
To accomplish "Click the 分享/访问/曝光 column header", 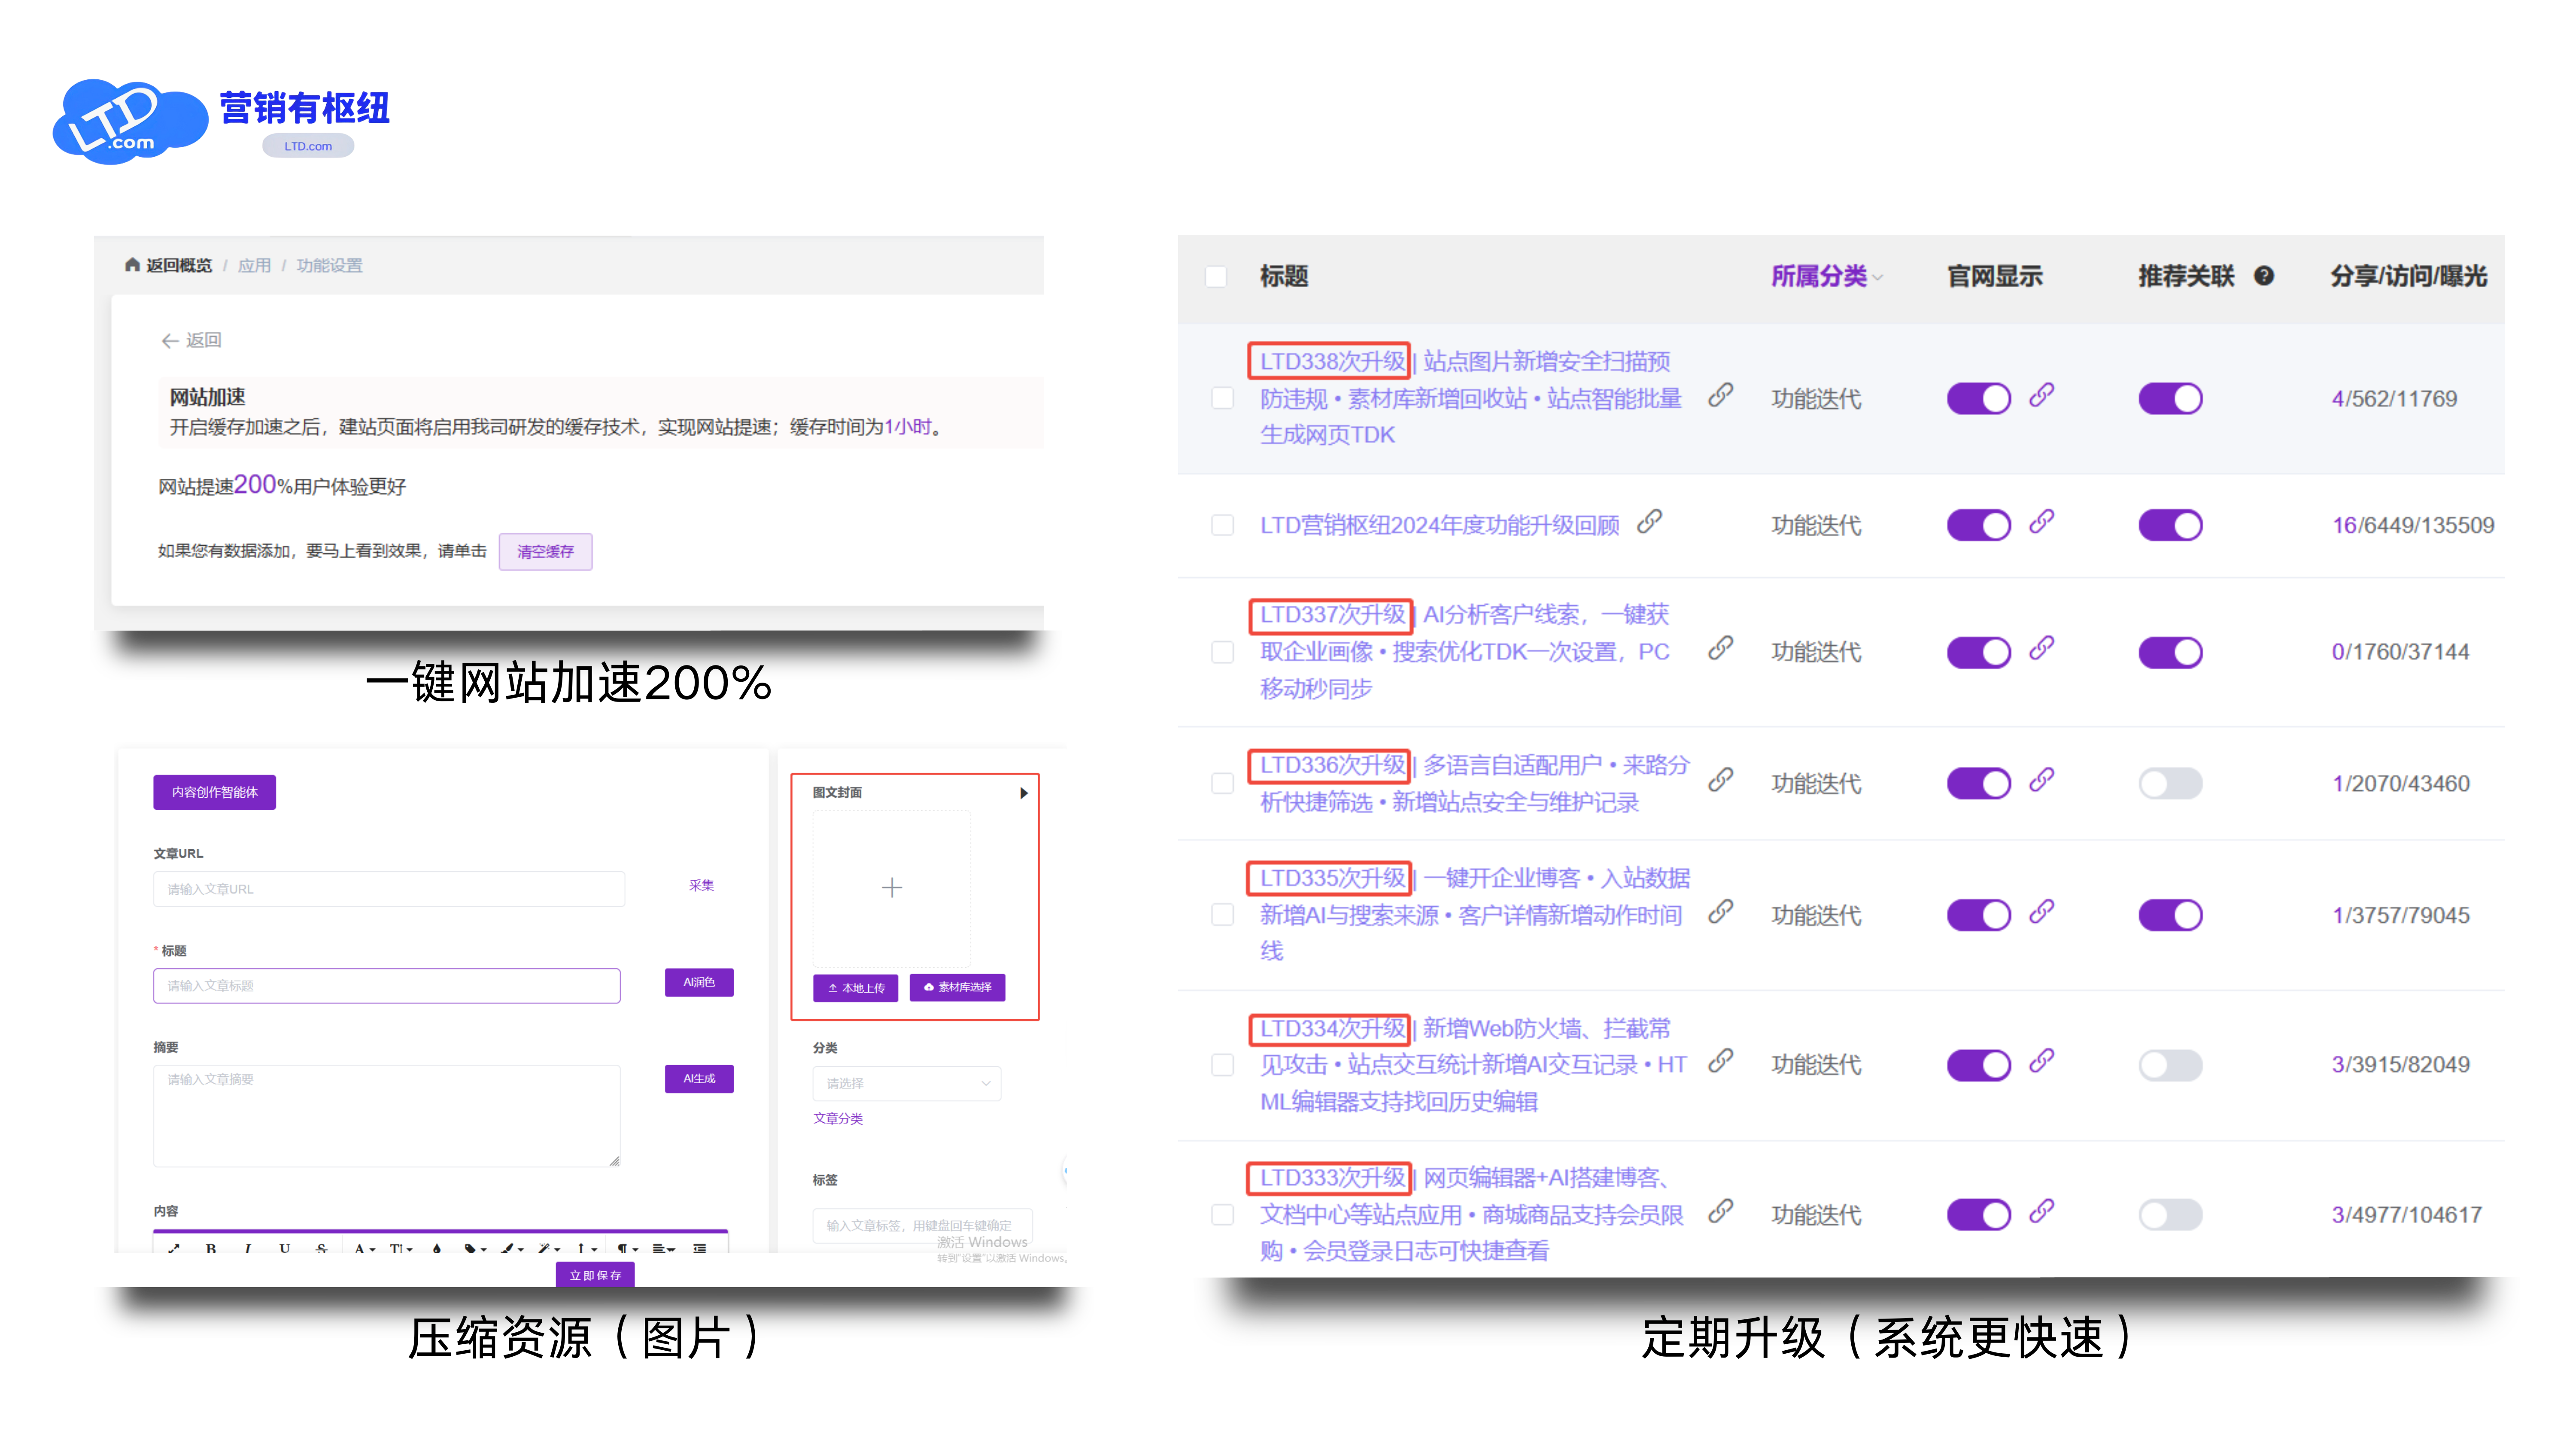I will [2408, 277].
